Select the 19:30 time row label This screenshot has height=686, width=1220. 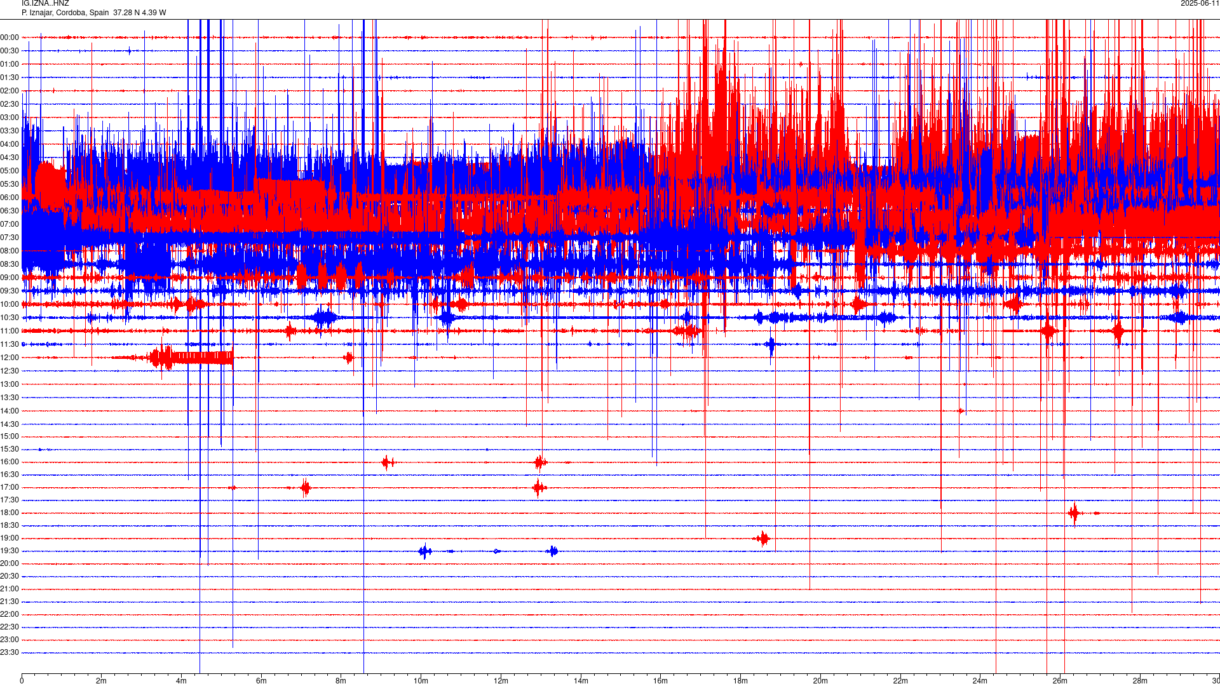coord(10,551)
